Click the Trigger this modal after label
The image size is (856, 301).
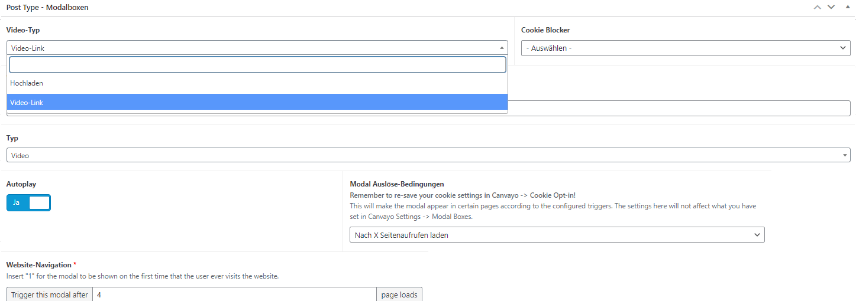pyautogui.click(x=50, y=295)
